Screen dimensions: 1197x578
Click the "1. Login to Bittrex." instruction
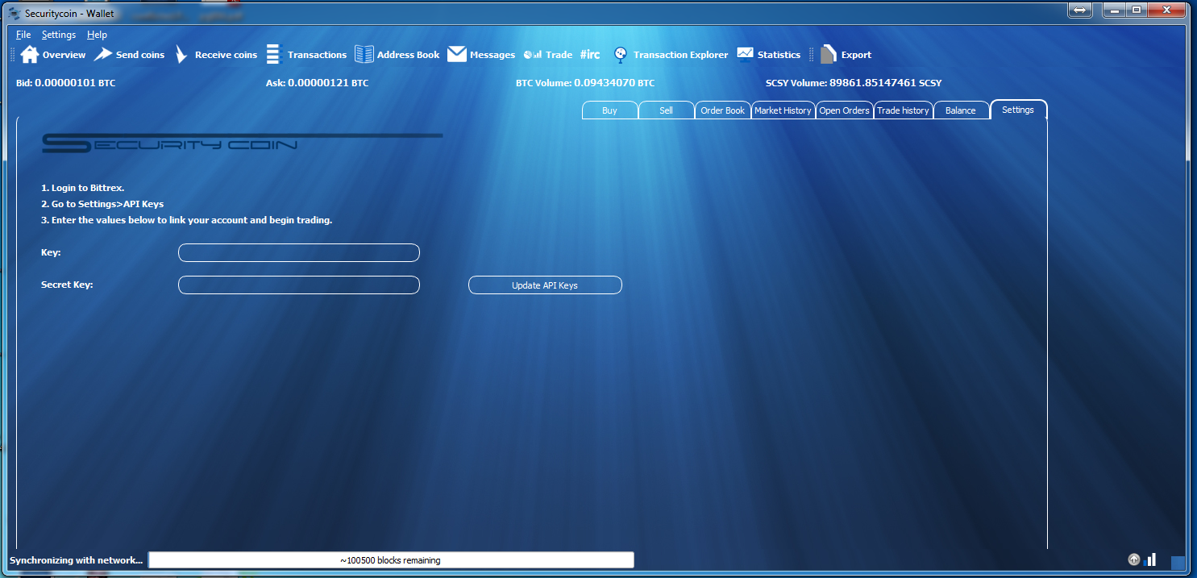[x=82, y=188]
